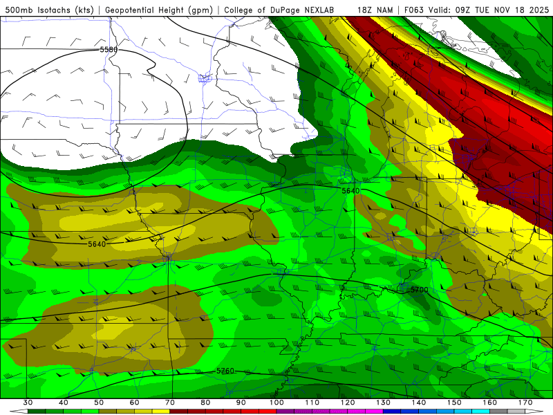Select the dark gray swatch starting at 160
Viewport: 553px width, 415px height.
tap(499, 412)
